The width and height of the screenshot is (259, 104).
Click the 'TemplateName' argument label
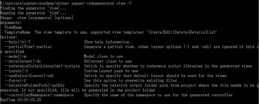(17, 32)
